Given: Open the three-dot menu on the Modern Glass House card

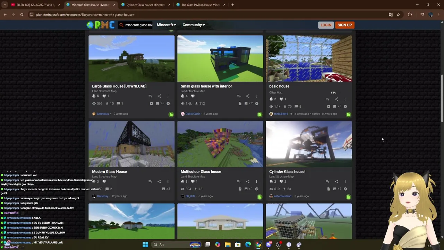Looking at the screenshot, I should (x=168, y=182).
